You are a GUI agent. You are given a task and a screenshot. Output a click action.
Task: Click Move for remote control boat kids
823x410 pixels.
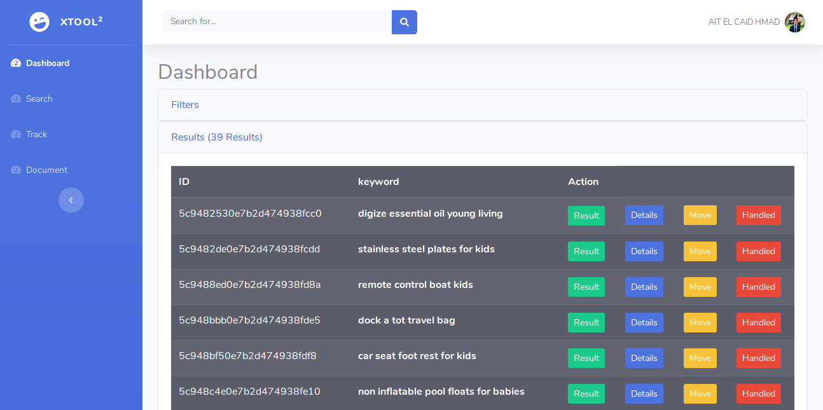click(x=700, y=287)
